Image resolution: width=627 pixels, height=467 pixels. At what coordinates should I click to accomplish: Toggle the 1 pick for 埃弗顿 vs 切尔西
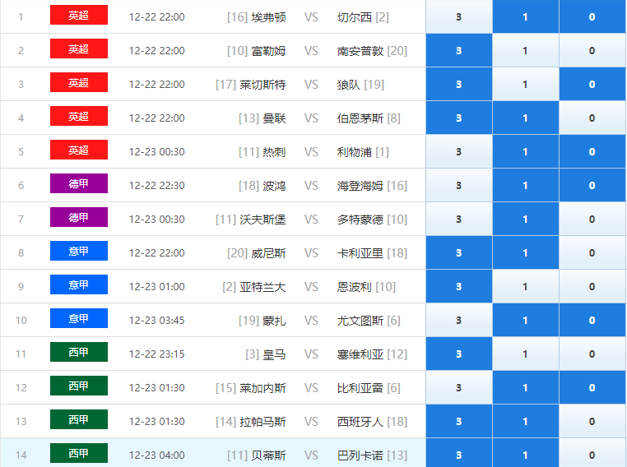coord(526,16)
